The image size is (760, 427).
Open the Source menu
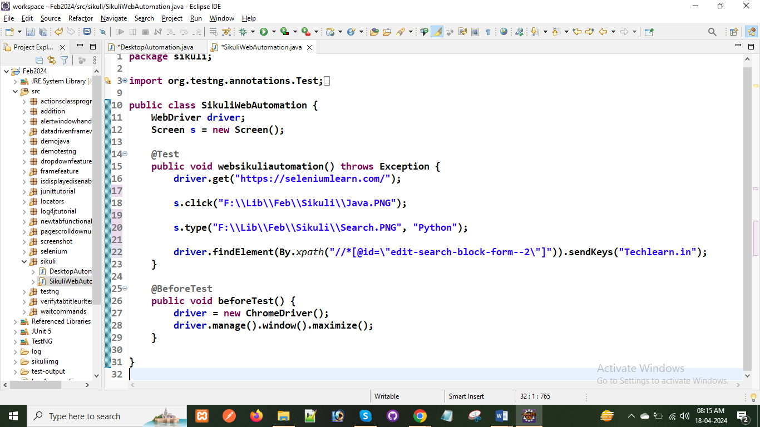[50, 18]
